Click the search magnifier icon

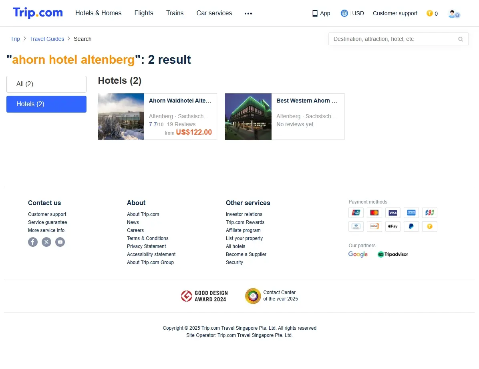pos(461,39)
